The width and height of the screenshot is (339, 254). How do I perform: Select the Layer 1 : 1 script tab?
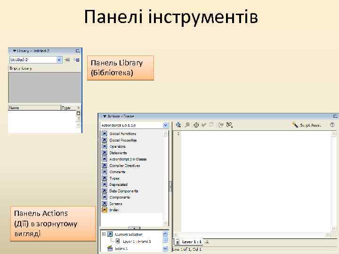click(x=189, y=242)
